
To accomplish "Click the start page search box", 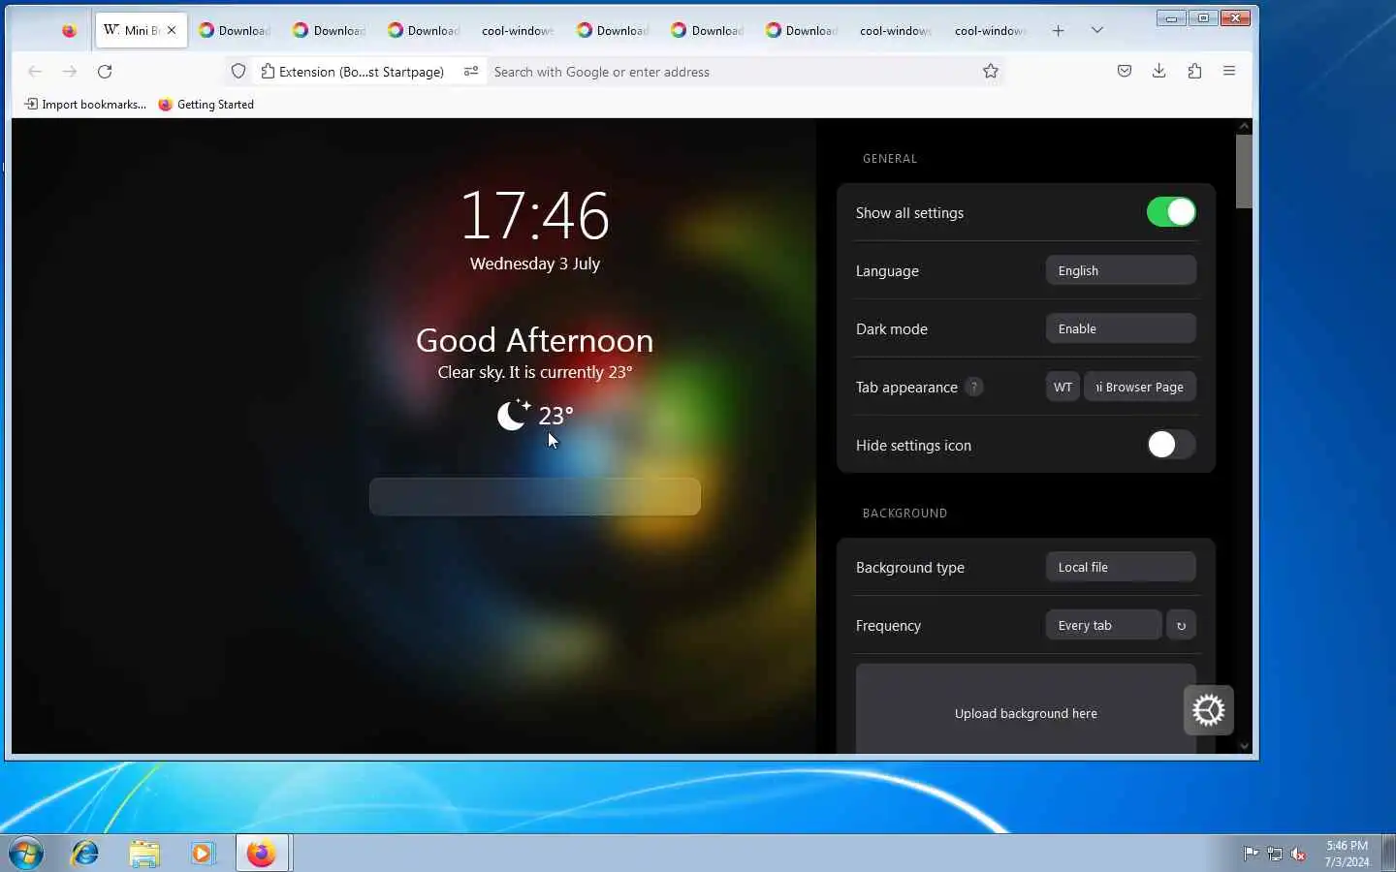I will tap(535, 496).
